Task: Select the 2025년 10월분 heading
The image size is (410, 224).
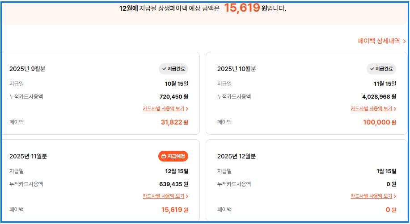Action: click(237, 69)
